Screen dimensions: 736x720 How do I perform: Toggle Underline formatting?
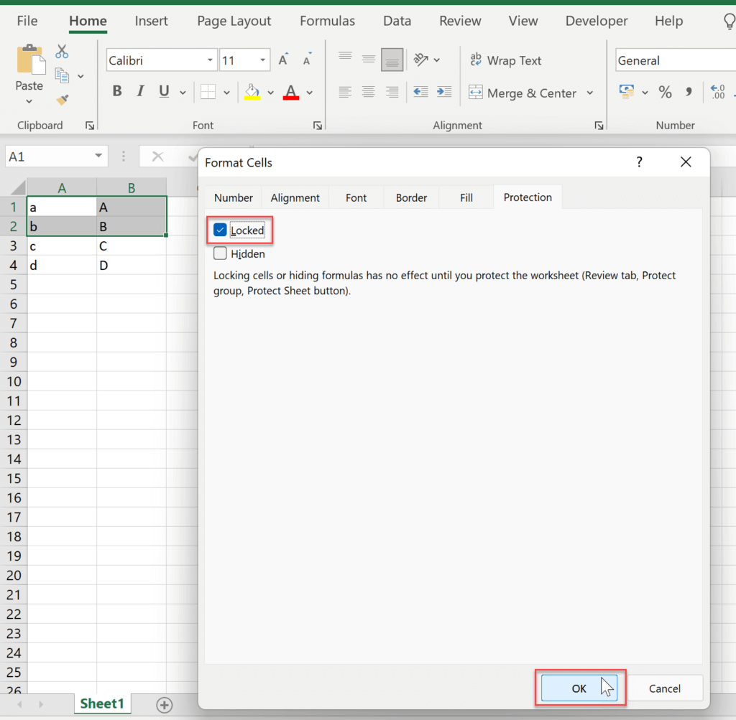pos(164,91)
